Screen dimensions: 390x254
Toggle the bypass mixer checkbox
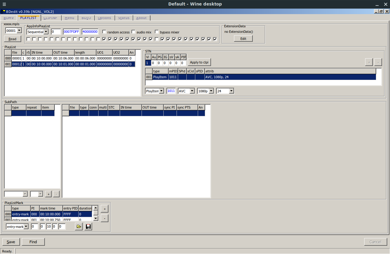click(157, 32)
